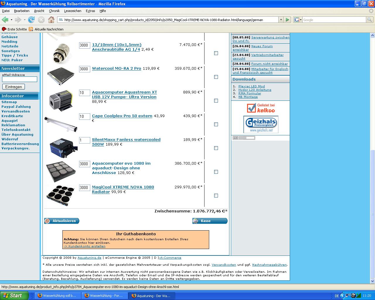The height and width of the screenshot is (300, 375).
Task: Click the Aktualisieren button
Action: [62, 221]
